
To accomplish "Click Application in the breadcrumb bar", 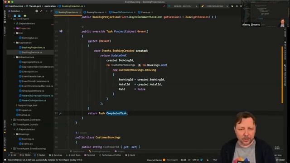I will [50, 6].
